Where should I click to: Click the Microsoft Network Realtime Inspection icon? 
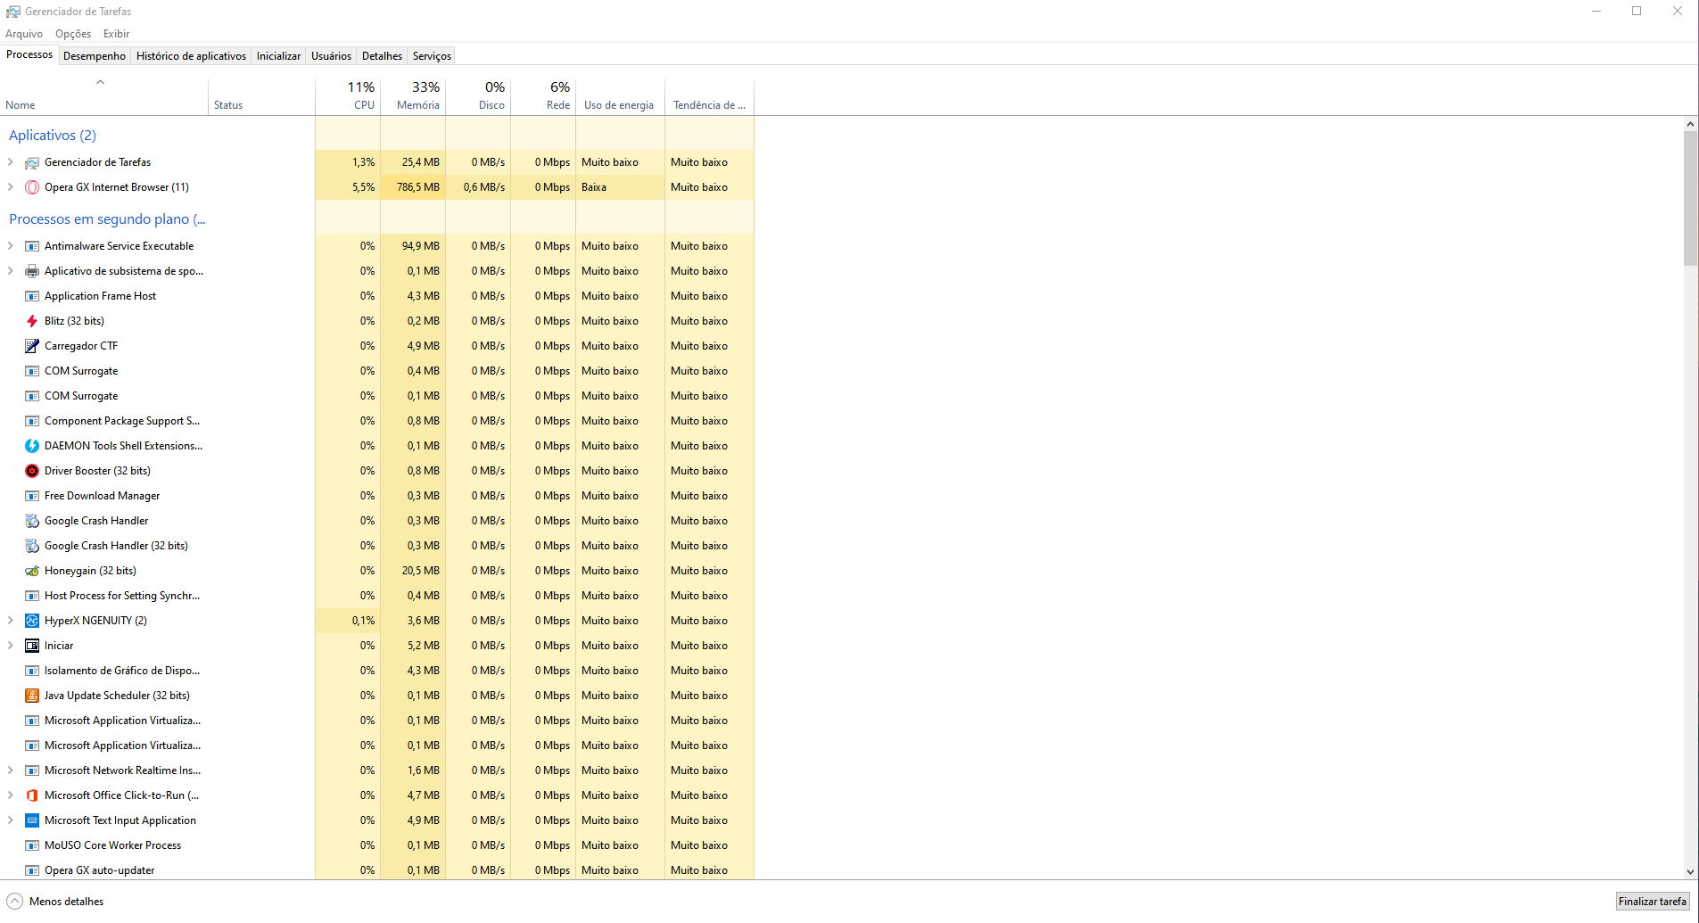[32, 771]
